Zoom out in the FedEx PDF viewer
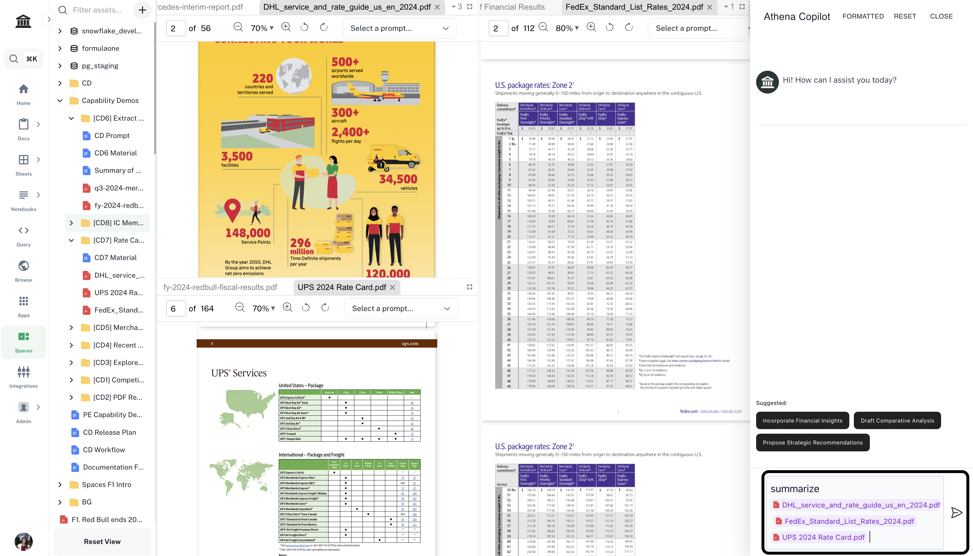This screenshot has width=973, height=556. 543,27
